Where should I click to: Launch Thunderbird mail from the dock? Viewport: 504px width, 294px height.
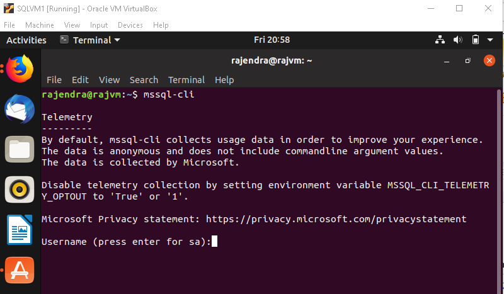[20, 109]
